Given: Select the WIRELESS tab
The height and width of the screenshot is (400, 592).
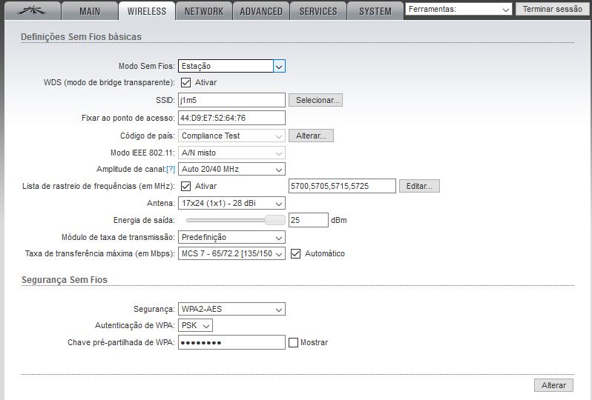Looking at the screenshot, I should pyautogui.click(x=146, y=11).
